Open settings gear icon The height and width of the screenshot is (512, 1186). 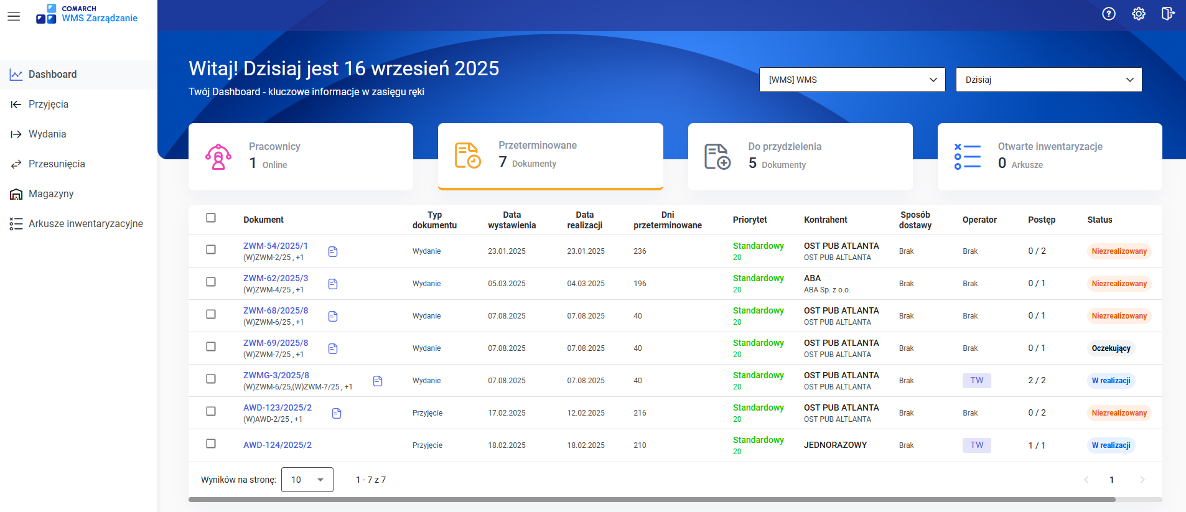click(1138, 14)
